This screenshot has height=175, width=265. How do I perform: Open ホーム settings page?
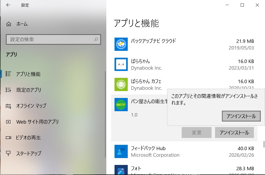click(22, 24)
